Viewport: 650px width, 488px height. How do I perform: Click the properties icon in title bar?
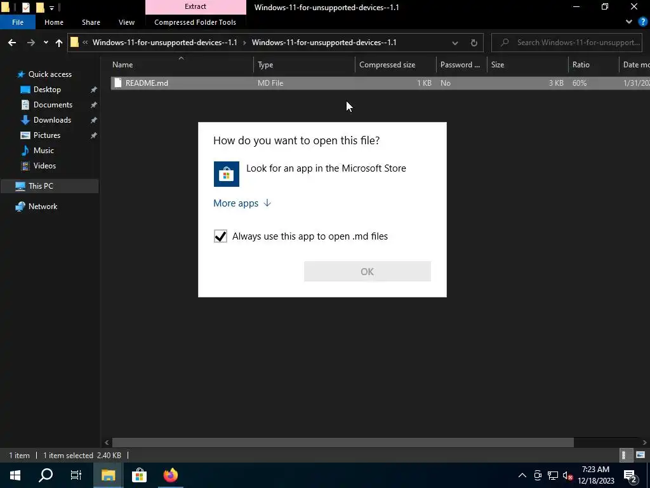click(x=25, y=7)
